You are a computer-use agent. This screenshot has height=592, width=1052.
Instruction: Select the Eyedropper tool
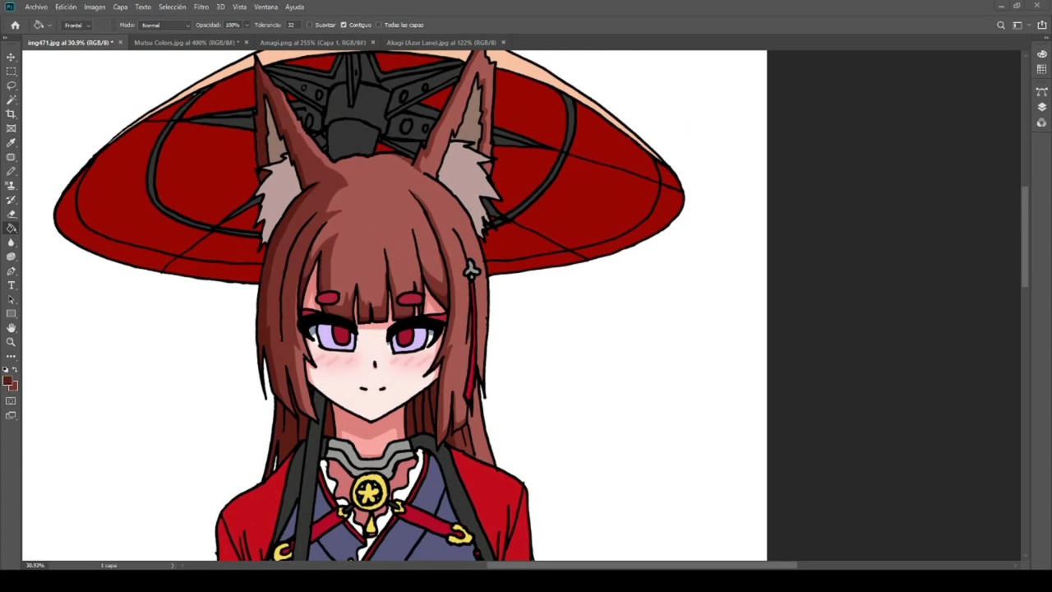(11, 143)
